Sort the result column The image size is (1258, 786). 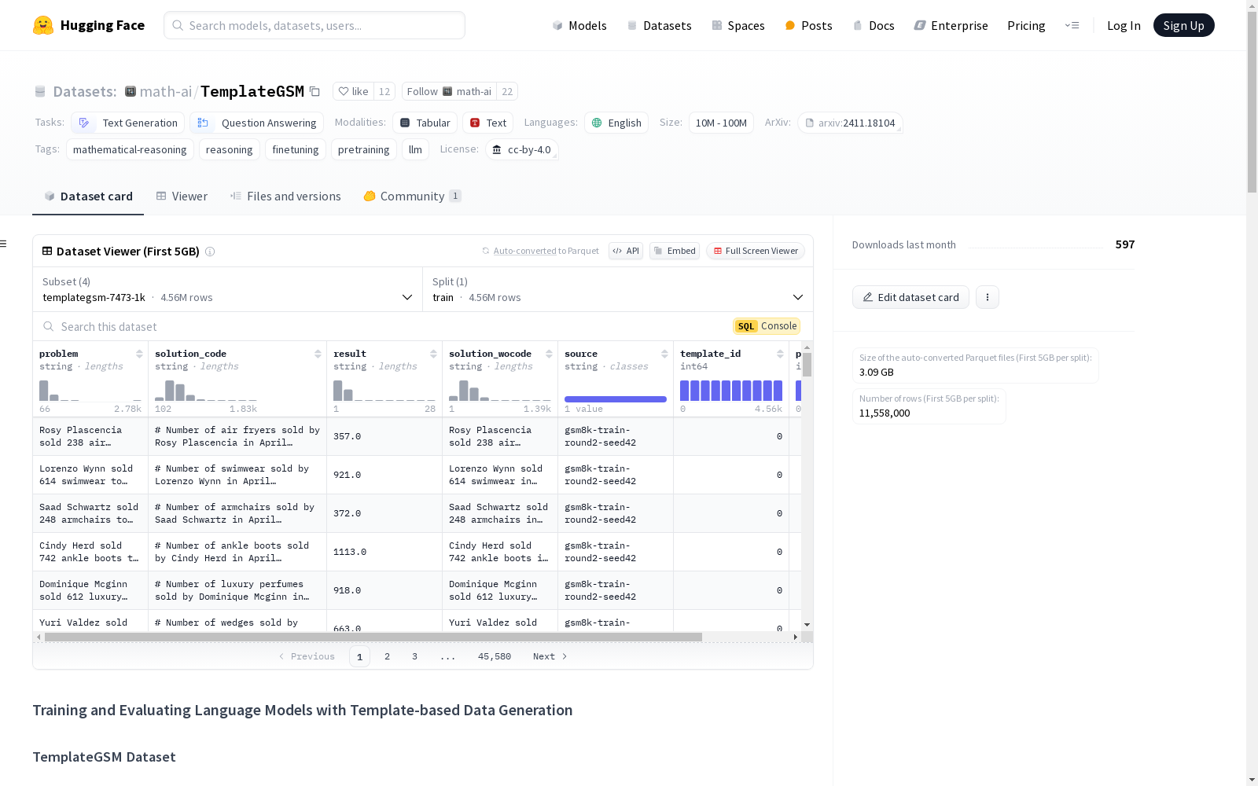click(x=433, y=354)
